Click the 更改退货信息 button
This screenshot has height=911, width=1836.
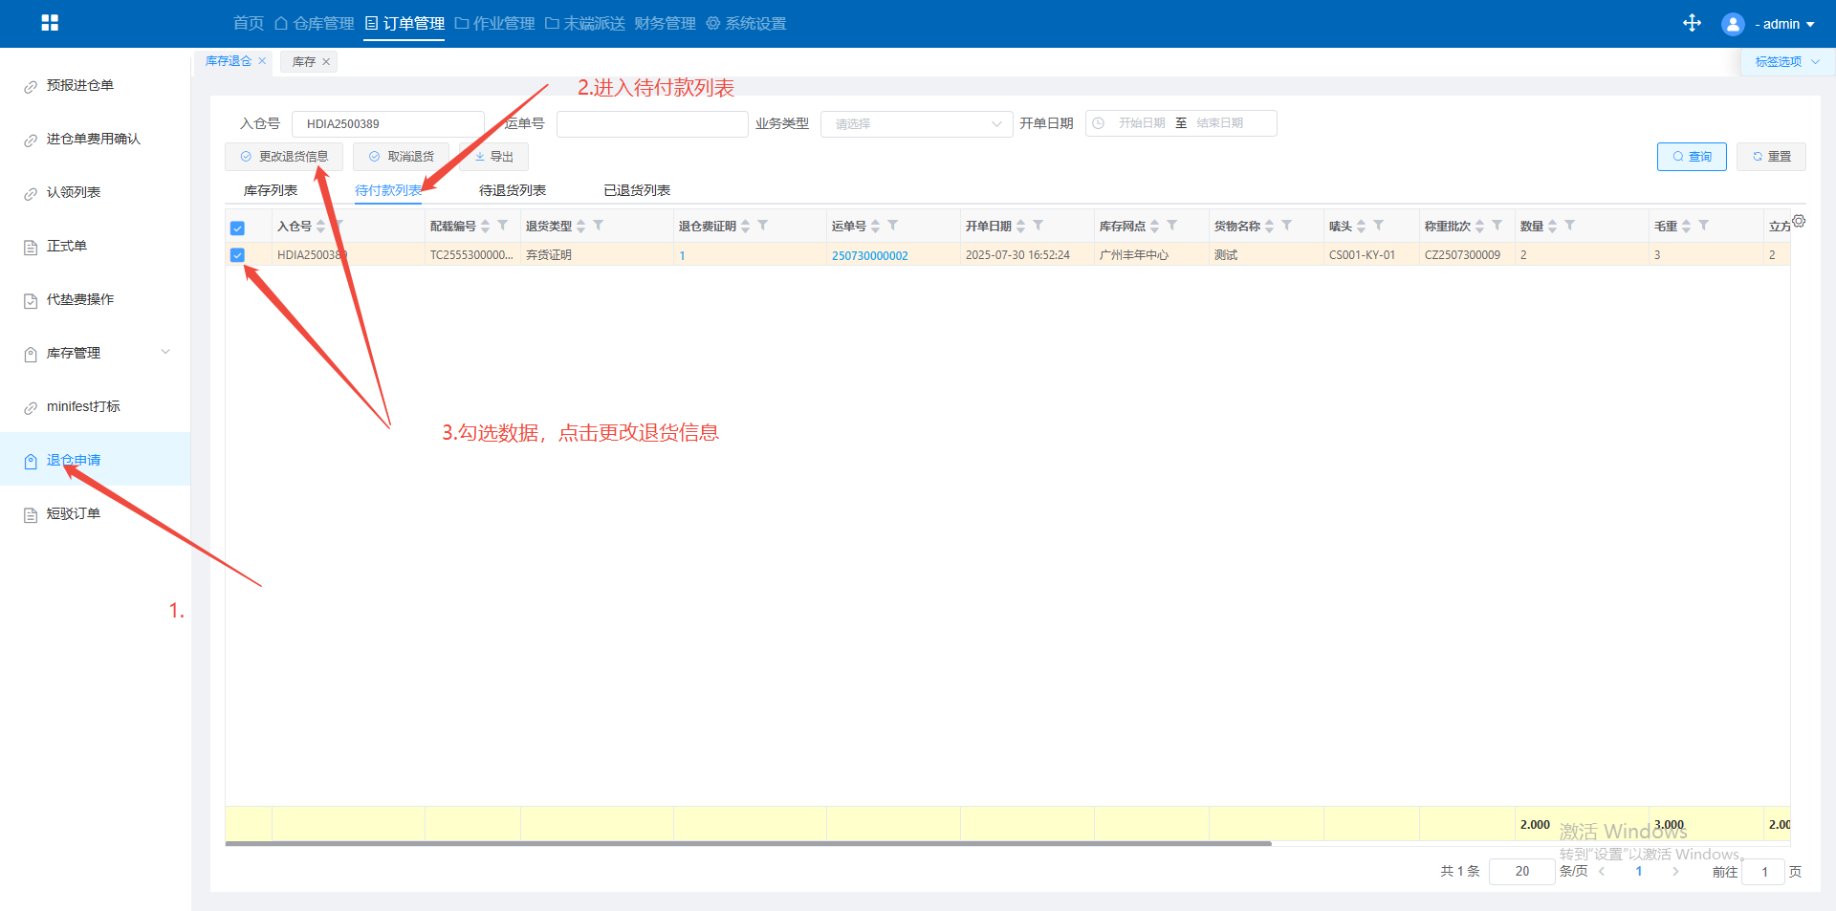point(284,157)
